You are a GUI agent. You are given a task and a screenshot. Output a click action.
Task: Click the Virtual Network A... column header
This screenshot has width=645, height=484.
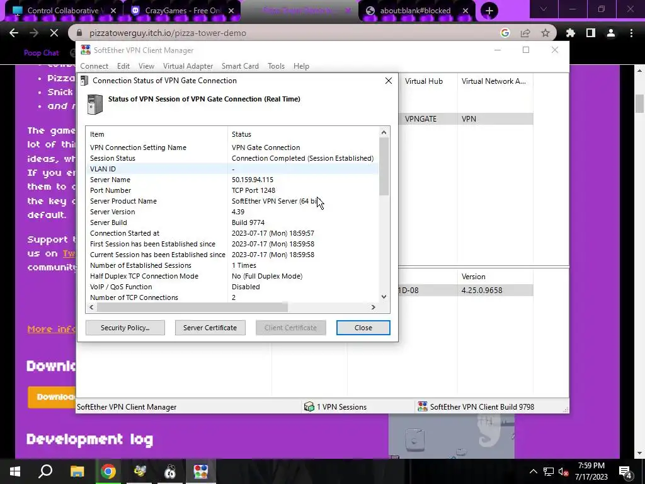point(495,81)
